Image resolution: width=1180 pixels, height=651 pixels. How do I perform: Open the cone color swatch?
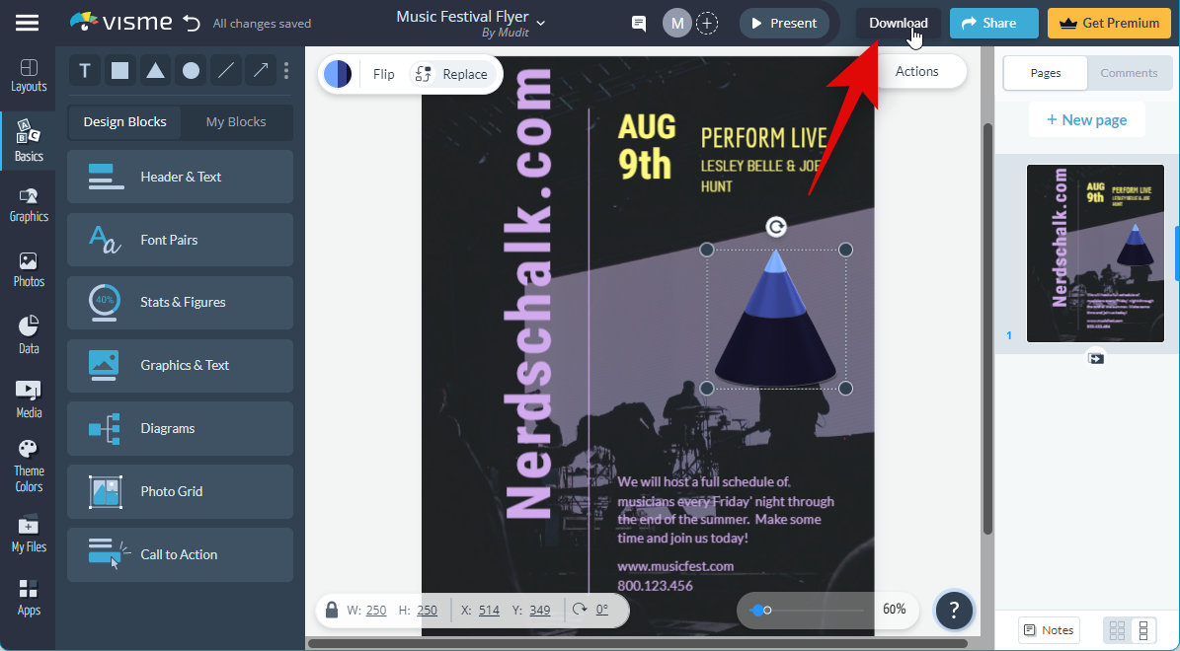point(338,74)
